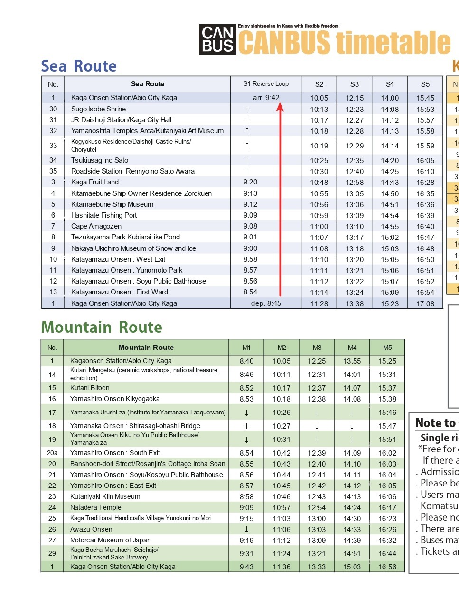
Task: Select the M3 column header
Action: coord(317,348)
